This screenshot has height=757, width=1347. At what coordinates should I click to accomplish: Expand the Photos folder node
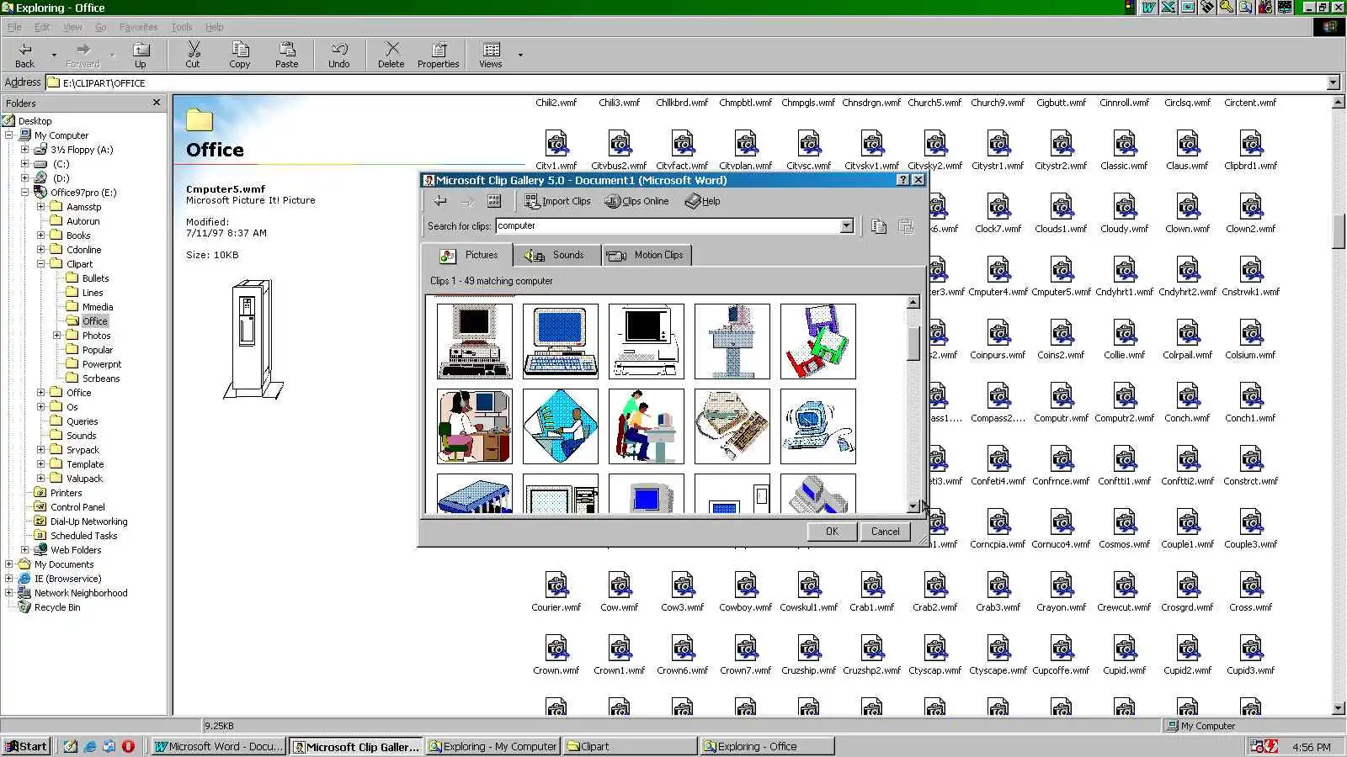[x=56, y=336]
